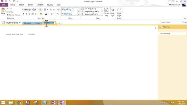The width and height of the screenshot is (187, 105).
Task: Expand the bullet list style arrow
Action: [x=43, y=10]
